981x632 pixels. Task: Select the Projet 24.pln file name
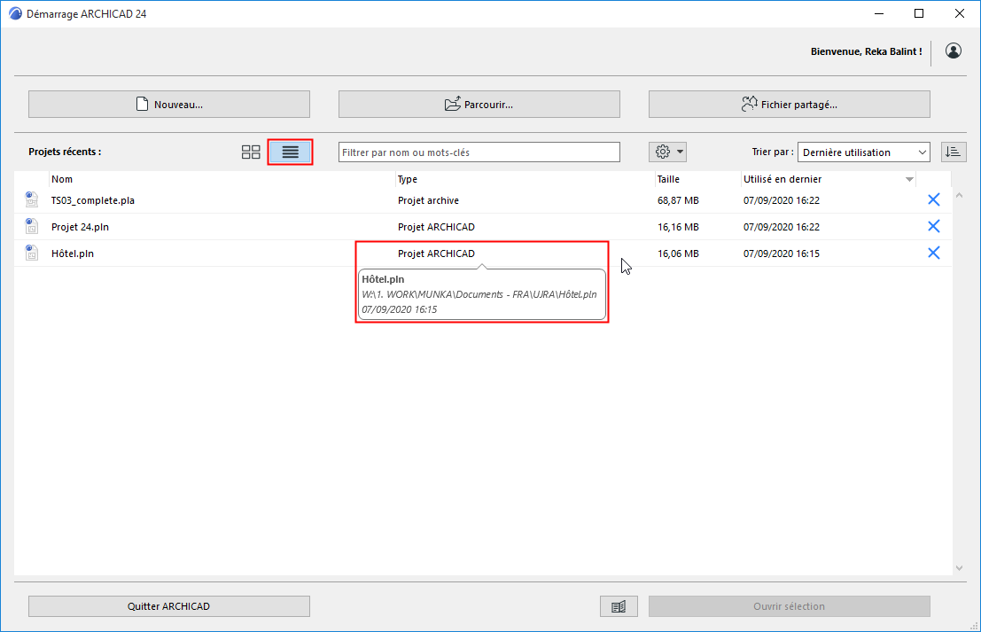point(80,227)
